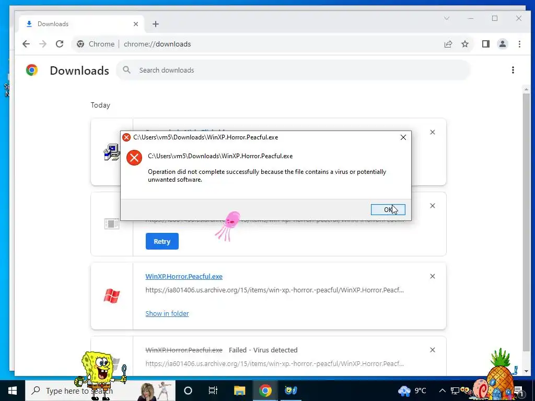Click the ia601406 archive.org URL text
The height and width of the screenshot is (401, 535).
pyautogui.click(x=275, y=363)
